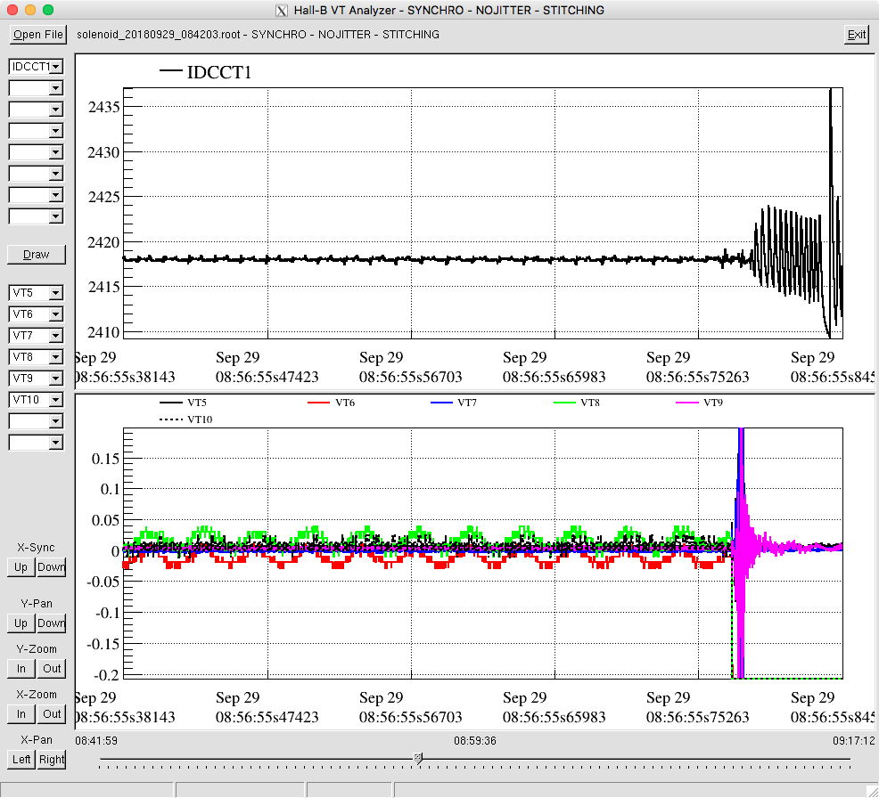Zoom Out on the X axis

click(52, 714)
